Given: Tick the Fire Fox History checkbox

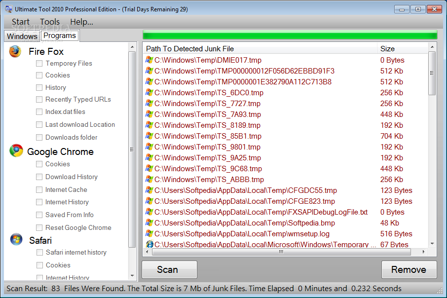Looking at the screenshot, I should pyautogui.click(x=39, y=87).
